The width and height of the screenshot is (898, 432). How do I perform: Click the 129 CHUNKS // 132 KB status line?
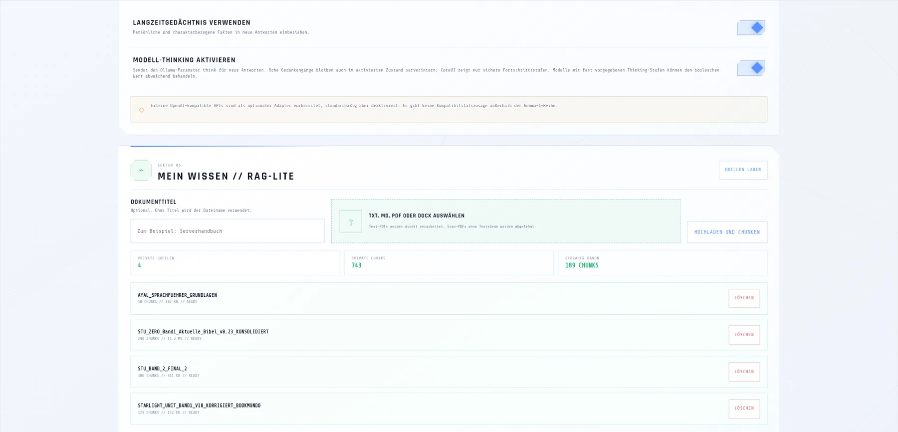169,413
